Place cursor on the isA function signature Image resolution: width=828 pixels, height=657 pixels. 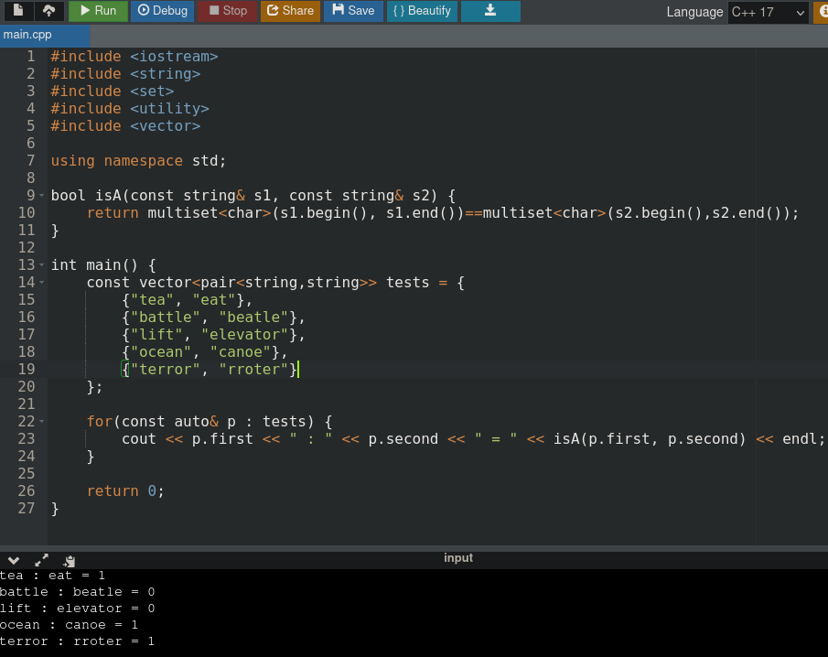point(253,196)
